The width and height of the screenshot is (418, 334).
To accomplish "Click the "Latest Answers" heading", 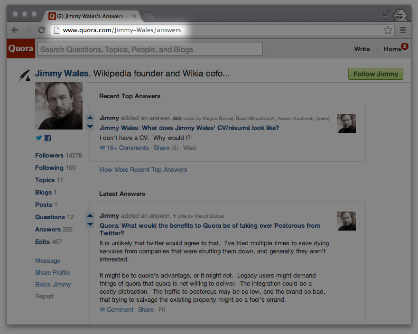I will [x=122, y=194].
